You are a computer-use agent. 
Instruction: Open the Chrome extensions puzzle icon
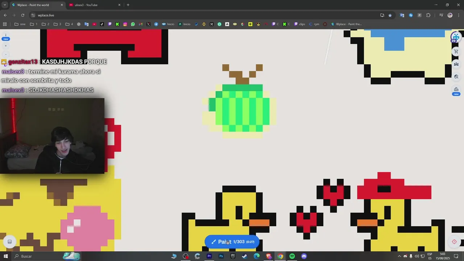(428, 15)
